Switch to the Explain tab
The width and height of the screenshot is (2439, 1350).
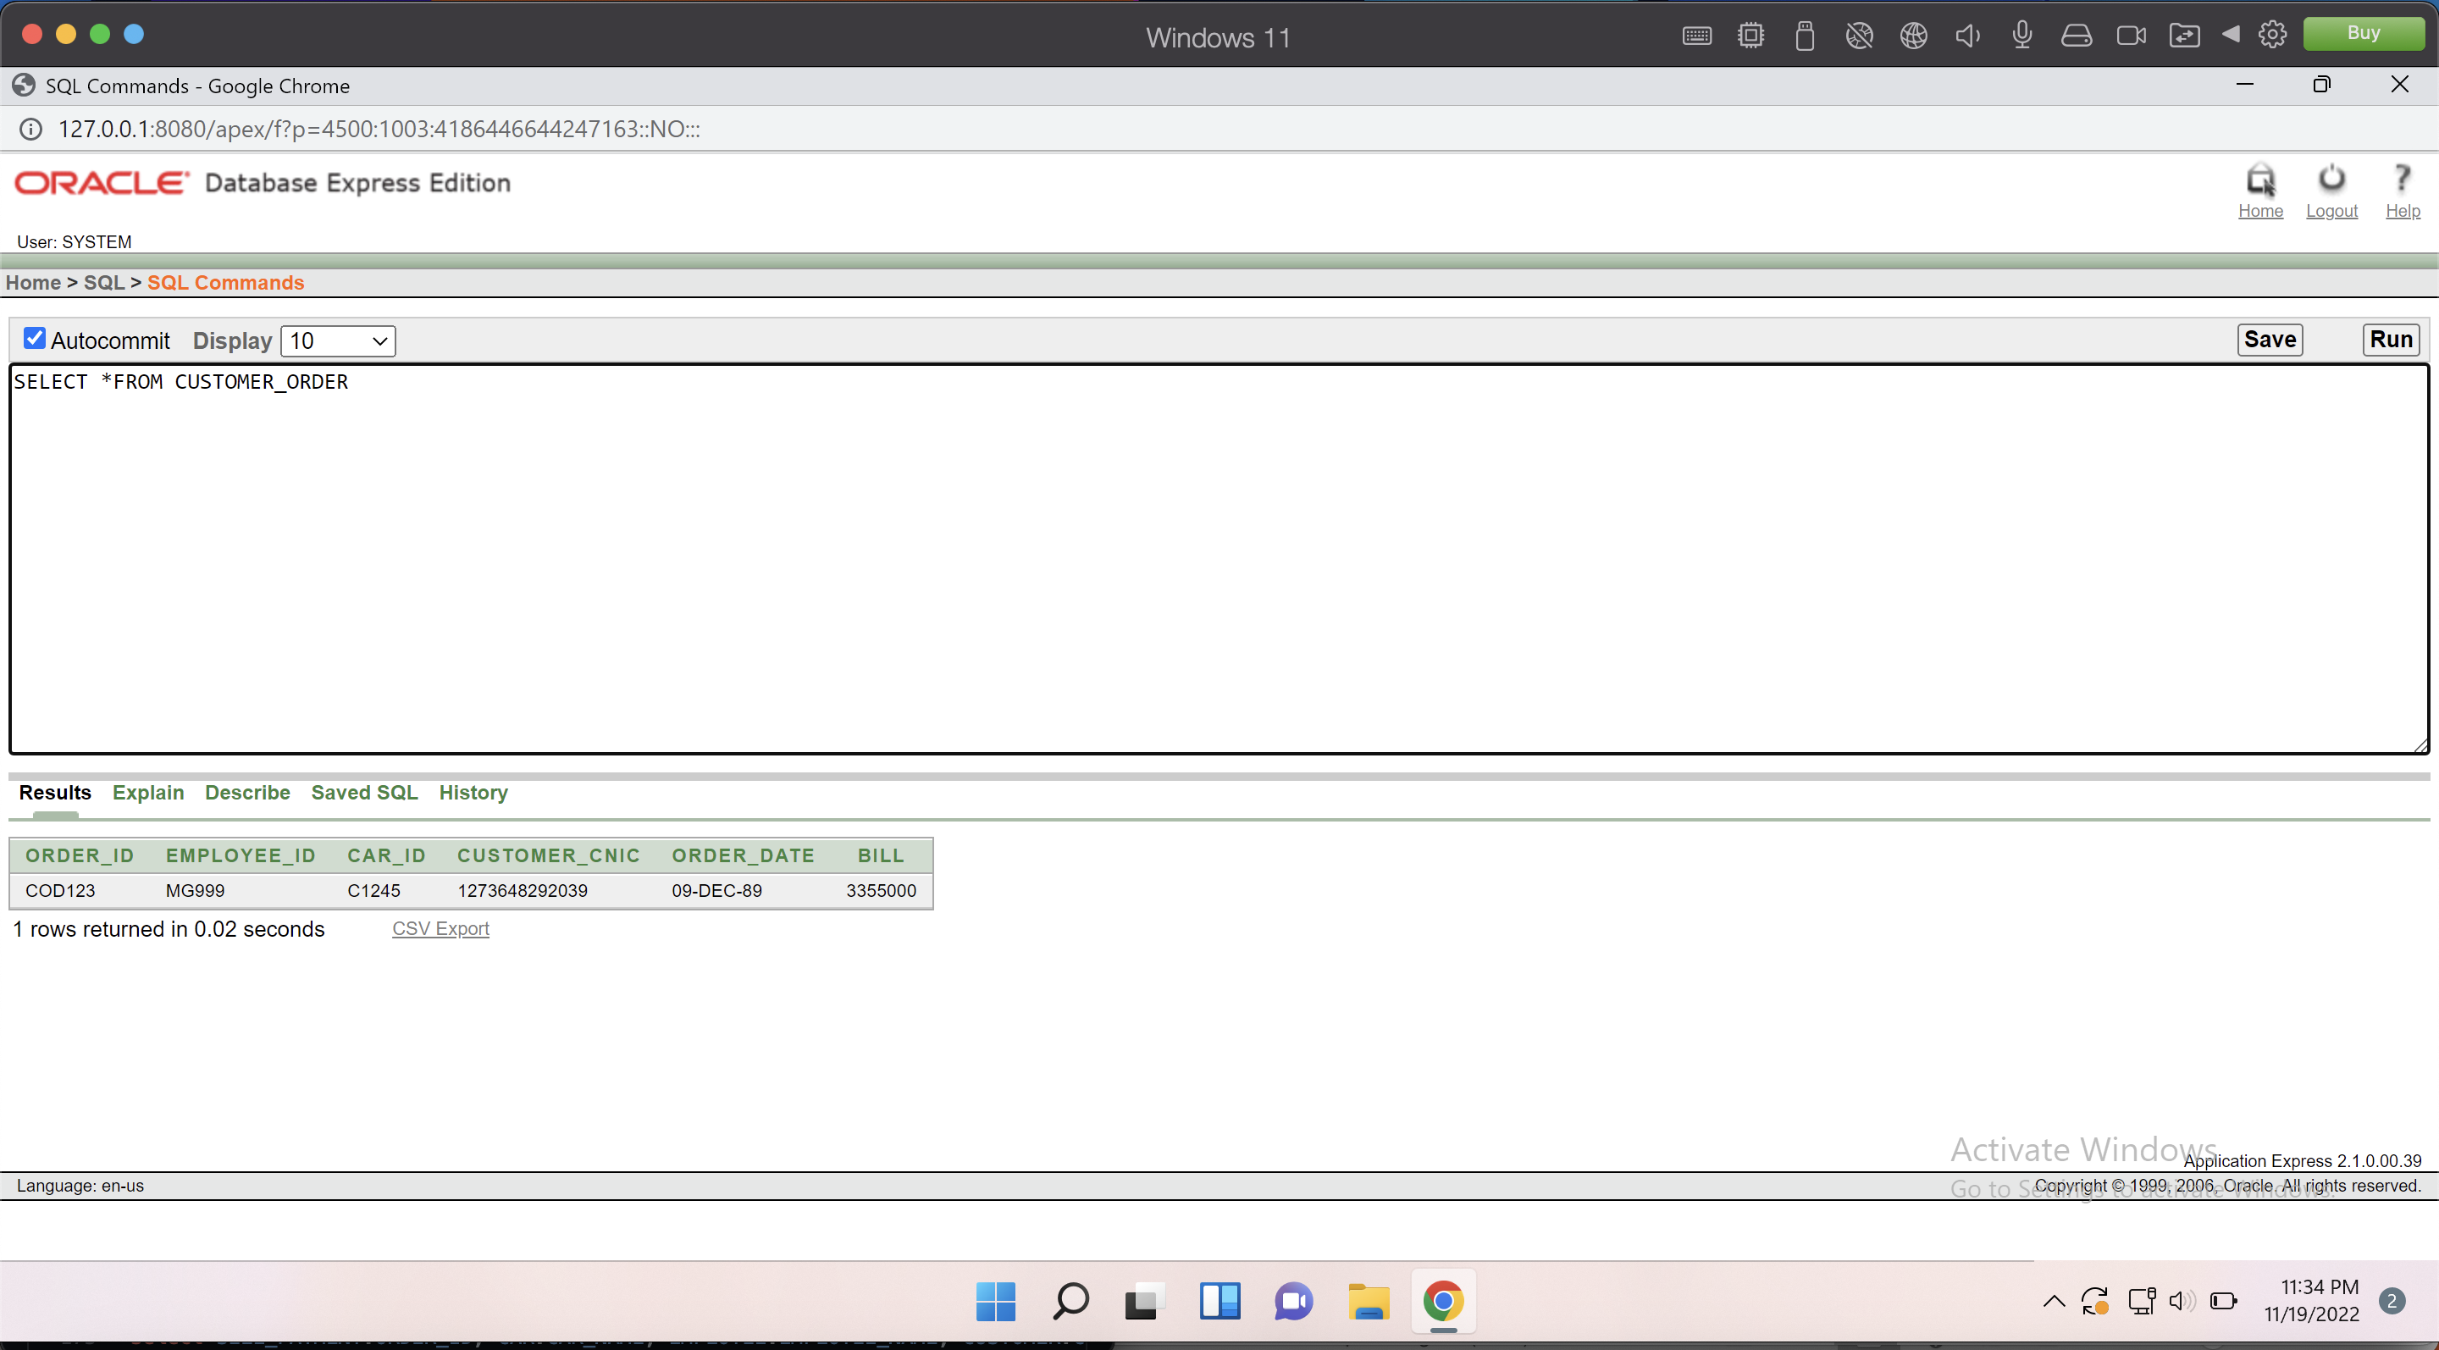(x=147, y=793)
